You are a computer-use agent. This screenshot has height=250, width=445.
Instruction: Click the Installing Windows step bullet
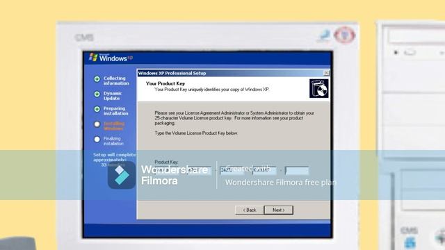[97, 124]
